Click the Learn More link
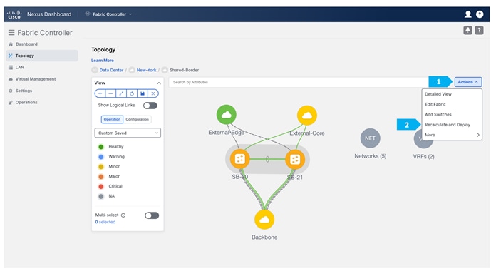This screenshot has height=276, width=496. [103, 61]
